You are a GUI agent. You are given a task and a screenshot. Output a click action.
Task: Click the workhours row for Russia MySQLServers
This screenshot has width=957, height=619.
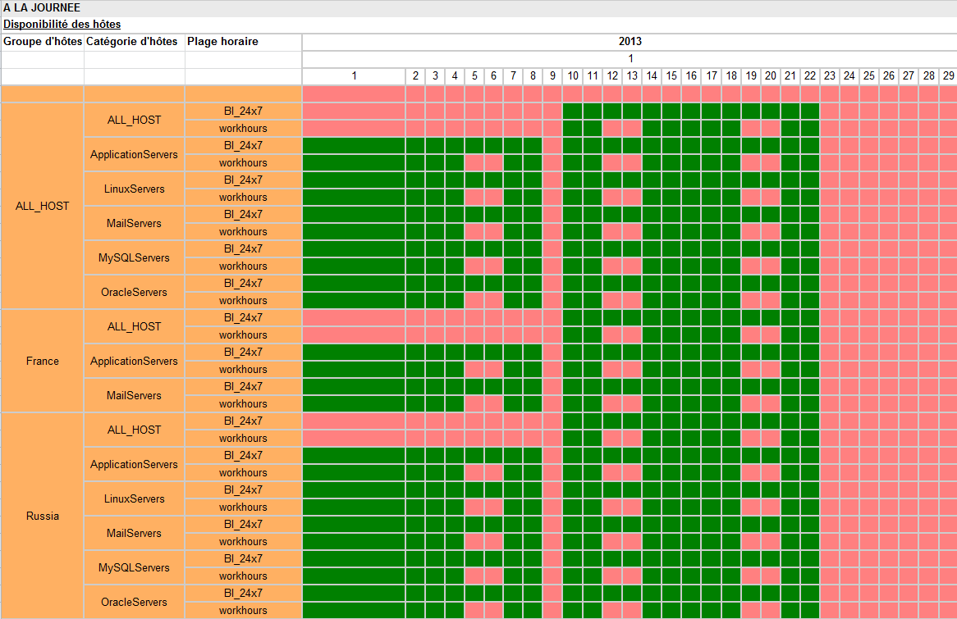[x=243, y=576]
